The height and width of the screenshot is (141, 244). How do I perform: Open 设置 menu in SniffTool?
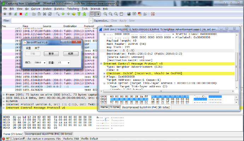(x=28, y=48)
